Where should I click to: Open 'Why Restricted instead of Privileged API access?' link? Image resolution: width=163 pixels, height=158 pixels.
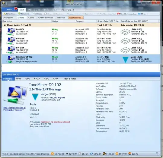[14, 109]
